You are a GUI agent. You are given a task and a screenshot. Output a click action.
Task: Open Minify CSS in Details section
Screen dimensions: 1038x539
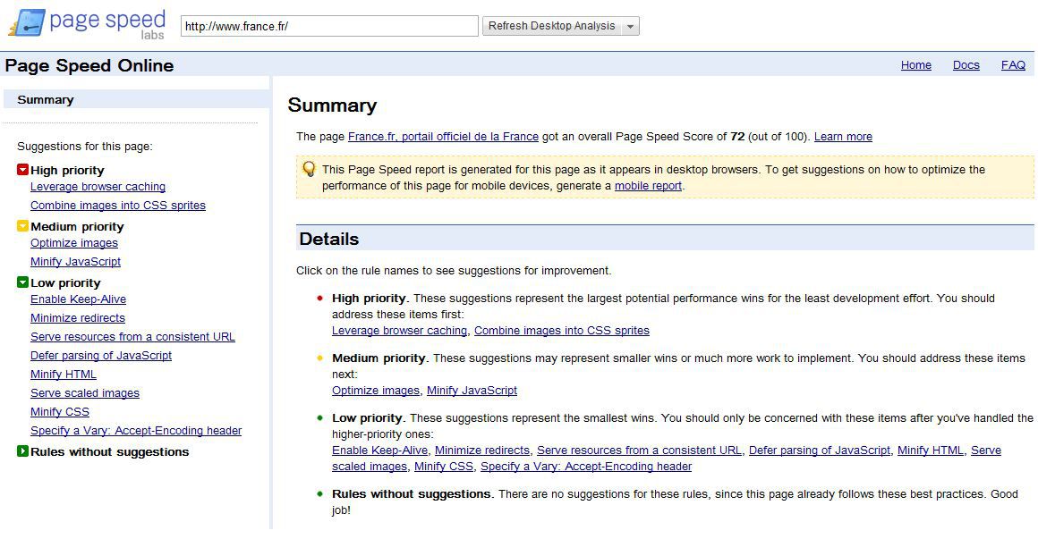click(444, 467)
